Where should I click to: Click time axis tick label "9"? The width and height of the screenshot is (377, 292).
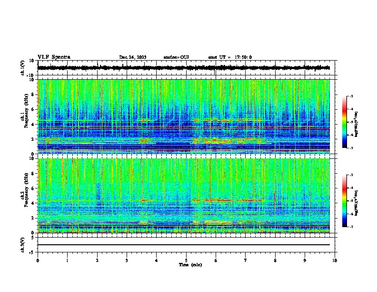(x=305, y=260)
